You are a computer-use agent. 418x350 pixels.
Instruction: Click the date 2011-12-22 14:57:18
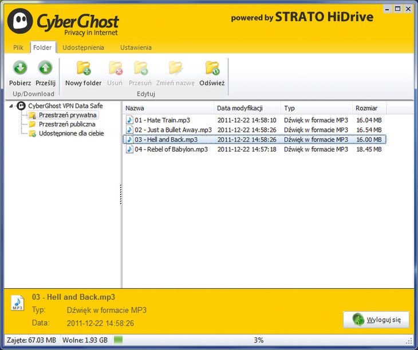(247, 149)
